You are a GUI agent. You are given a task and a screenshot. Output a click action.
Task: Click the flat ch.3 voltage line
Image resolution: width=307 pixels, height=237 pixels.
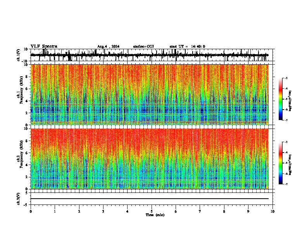click(149, 199)
